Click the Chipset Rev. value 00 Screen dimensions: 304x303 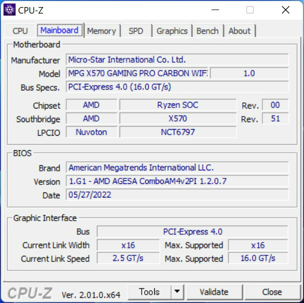(x=275, y=105)
